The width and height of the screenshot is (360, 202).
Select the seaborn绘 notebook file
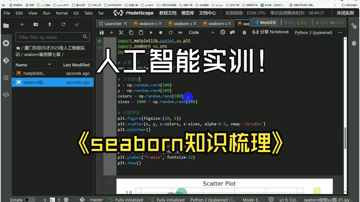click(x=52, y=82)
